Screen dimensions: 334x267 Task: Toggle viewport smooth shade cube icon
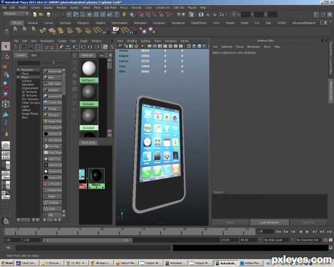point(194,46)
